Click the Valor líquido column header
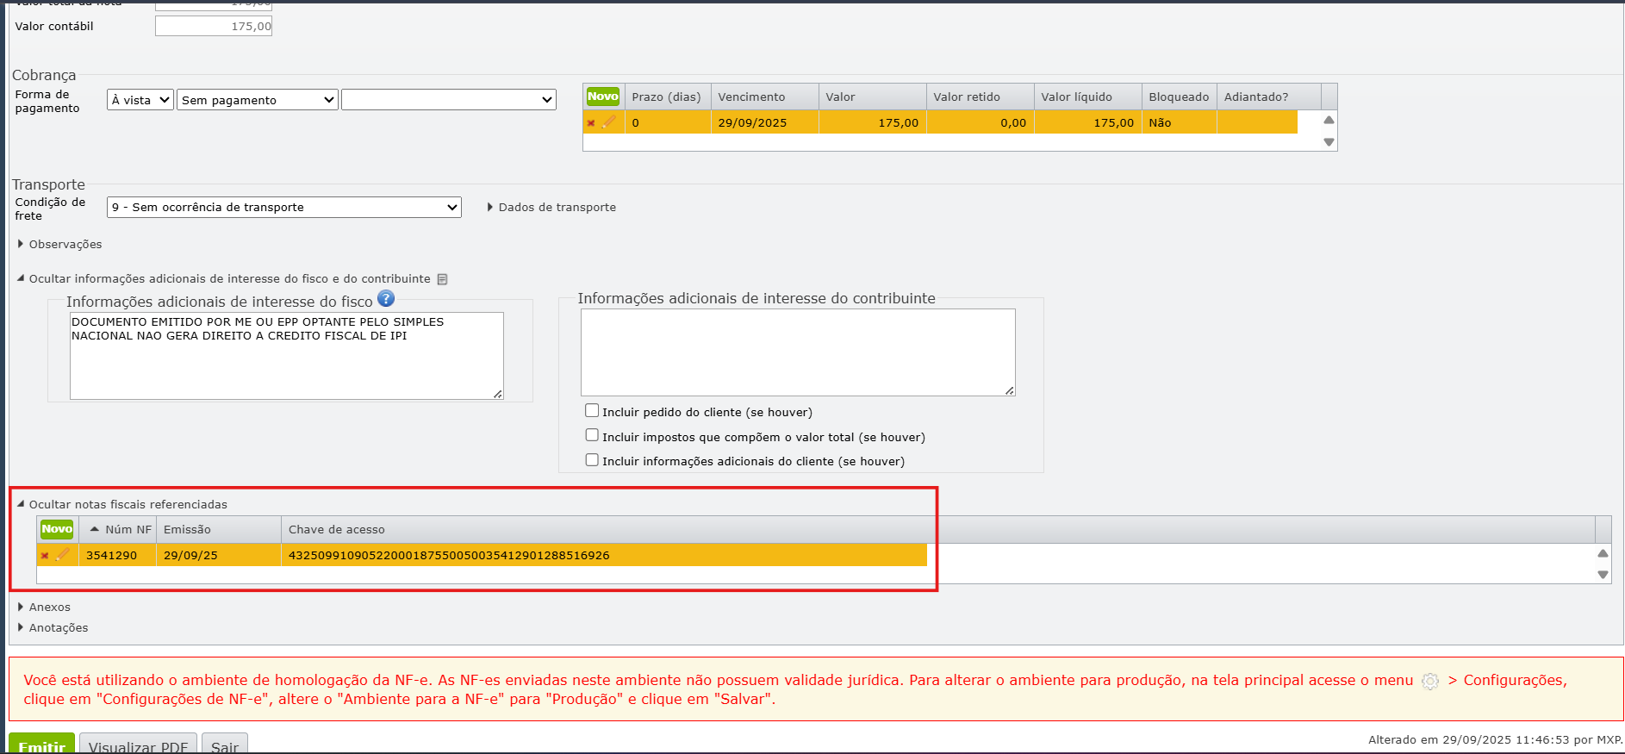The image size is (1625, 754). (x=1088, y=97)
